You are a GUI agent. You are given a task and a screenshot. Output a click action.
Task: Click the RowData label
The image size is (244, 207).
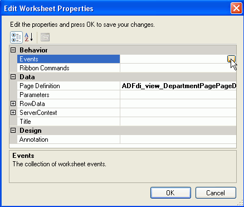pos(32,104)
